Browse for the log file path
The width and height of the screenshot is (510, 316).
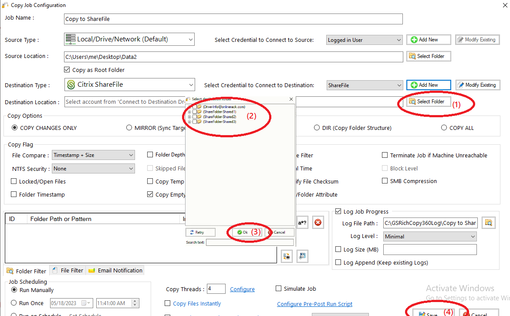pos(488,223)
